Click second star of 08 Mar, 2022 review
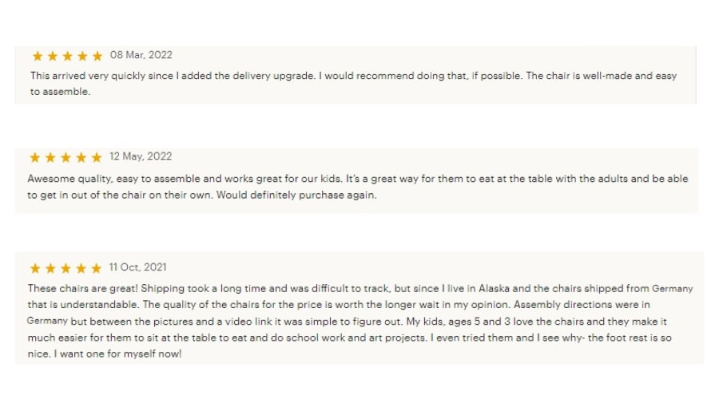The width and height of the screenshot is (719, 399). click(53, 56)
